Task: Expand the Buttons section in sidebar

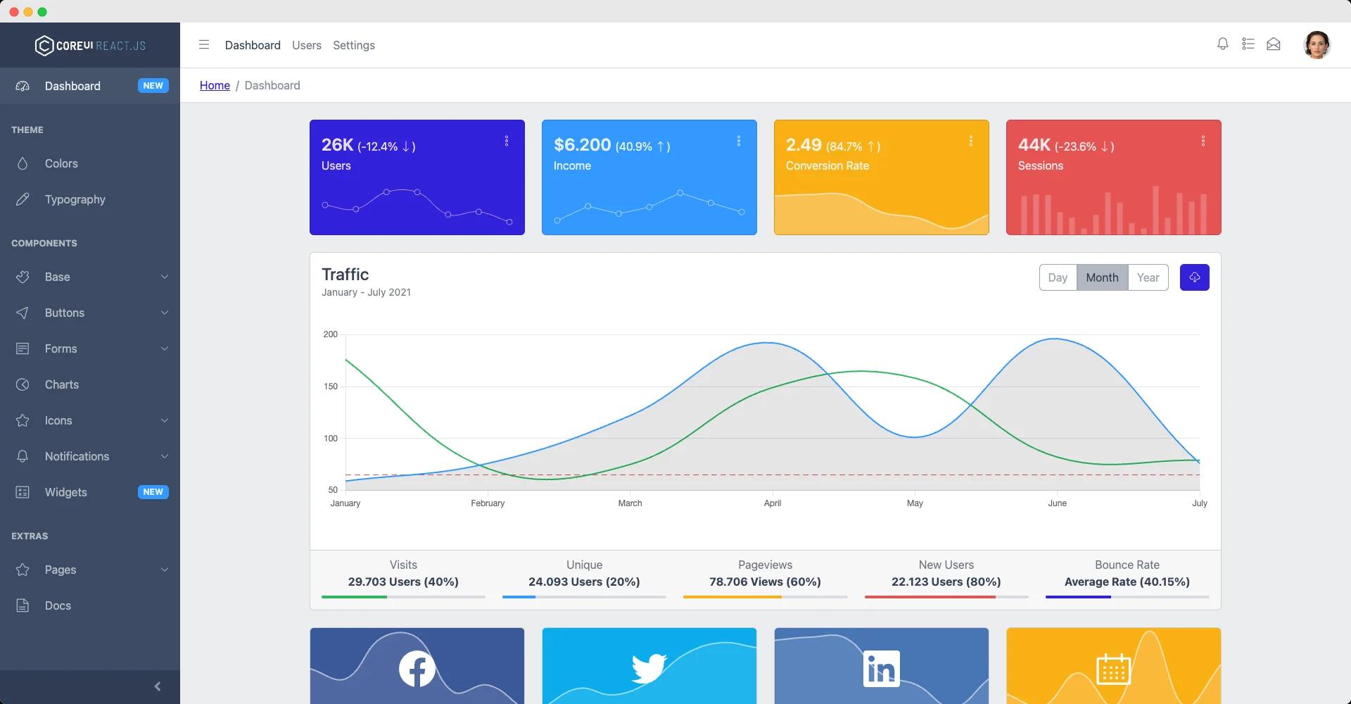Action: coord(64,313)
